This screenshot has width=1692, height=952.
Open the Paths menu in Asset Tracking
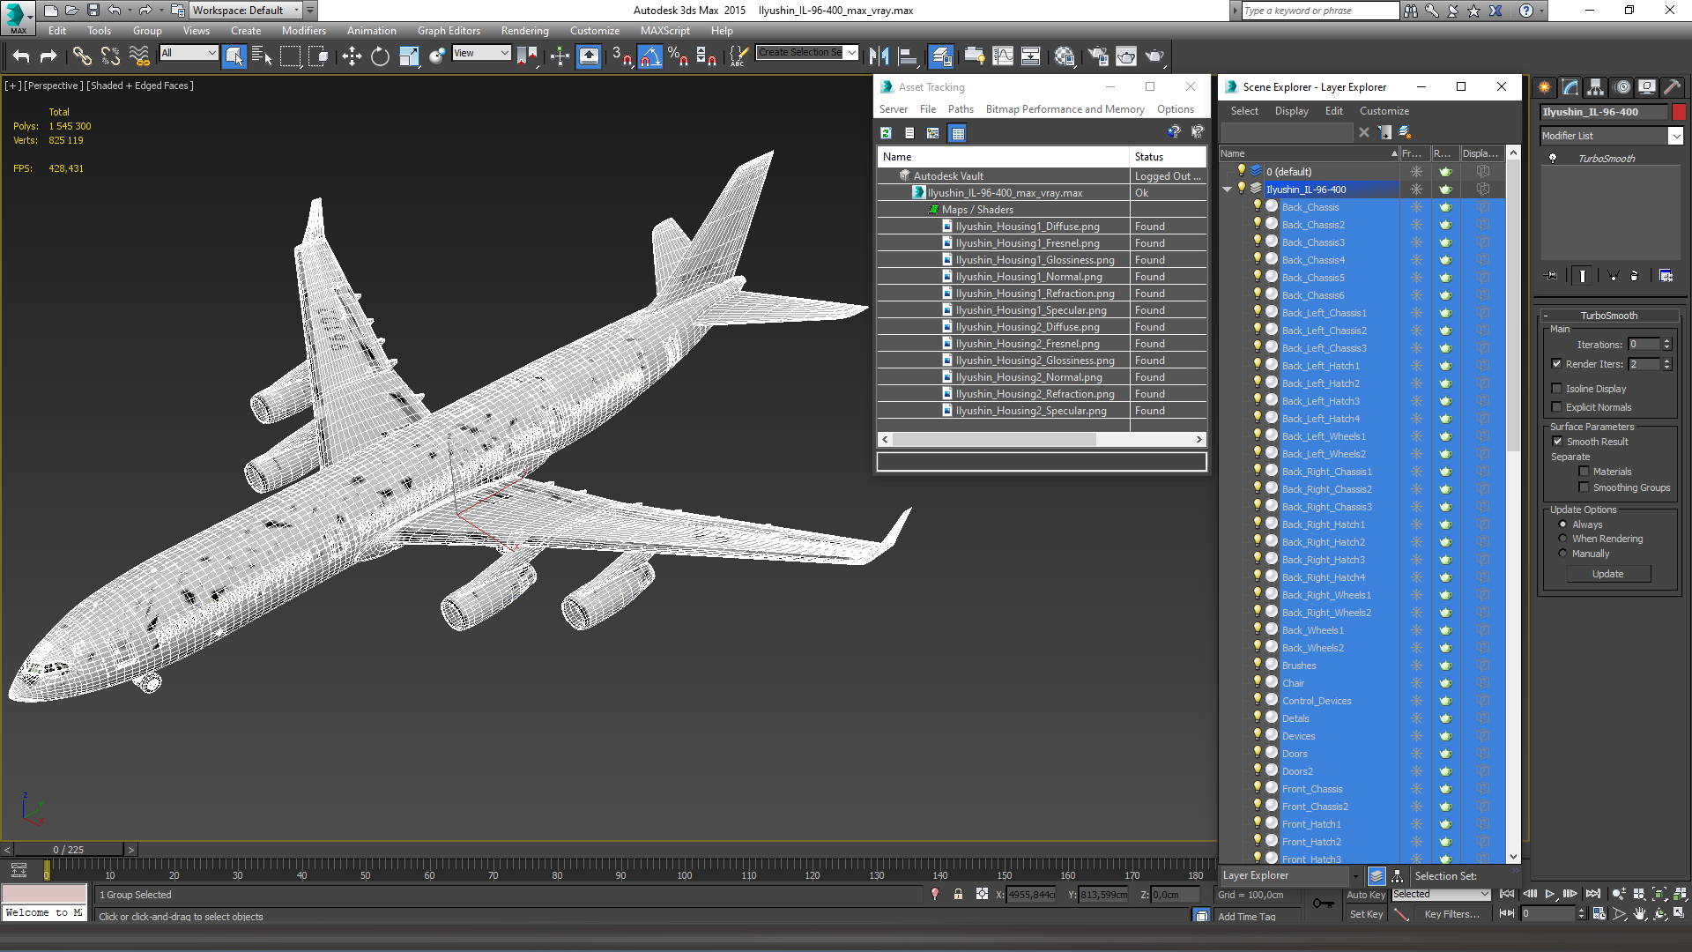pyautogui.click(x=960, y=109)
